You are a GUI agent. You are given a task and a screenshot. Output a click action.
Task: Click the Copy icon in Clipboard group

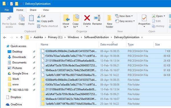(x=22, y=18)
